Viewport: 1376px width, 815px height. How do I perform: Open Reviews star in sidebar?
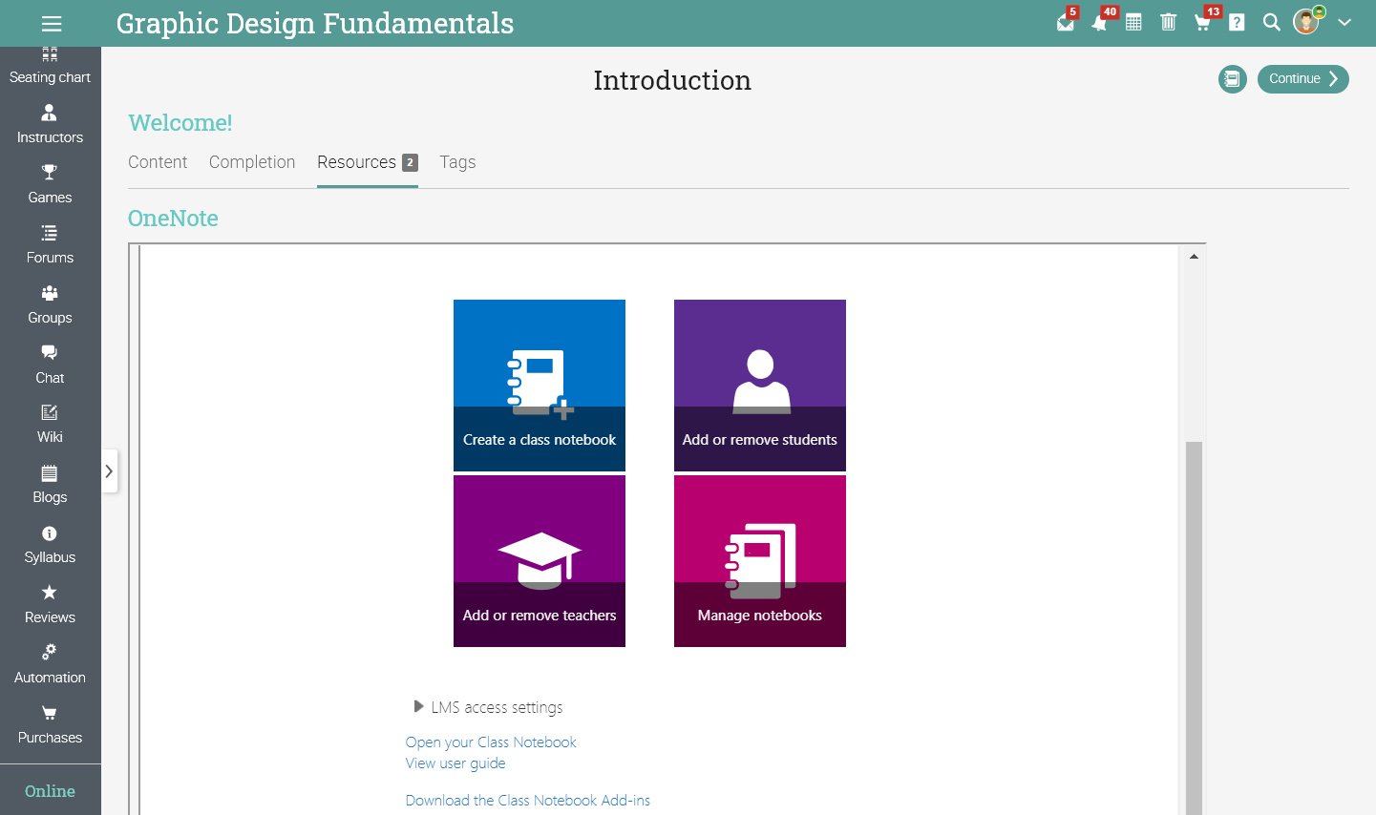click(x=50, y=605)
